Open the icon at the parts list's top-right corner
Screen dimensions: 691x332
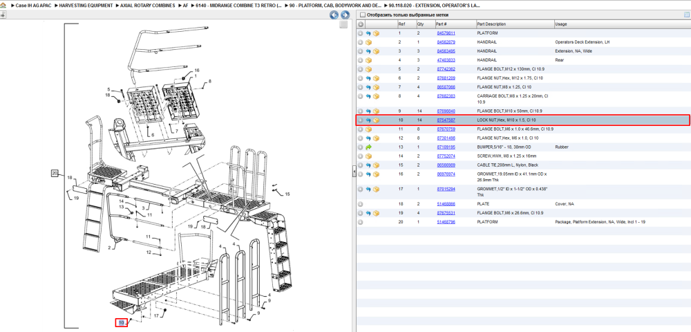(x=686, y=15)
